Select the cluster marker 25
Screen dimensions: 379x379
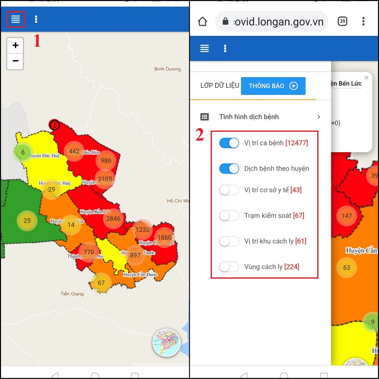(27, 221)
